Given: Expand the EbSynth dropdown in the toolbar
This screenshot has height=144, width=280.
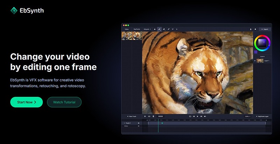Looking at the screenshot, I should coord(147,29).
